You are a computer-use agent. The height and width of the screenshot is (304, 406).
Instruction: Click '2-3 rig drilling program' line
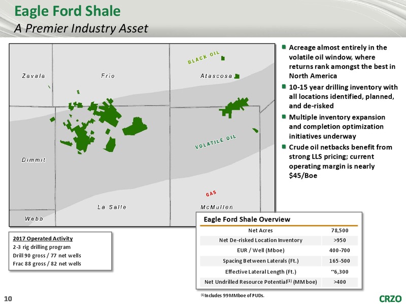pos(42,247)
